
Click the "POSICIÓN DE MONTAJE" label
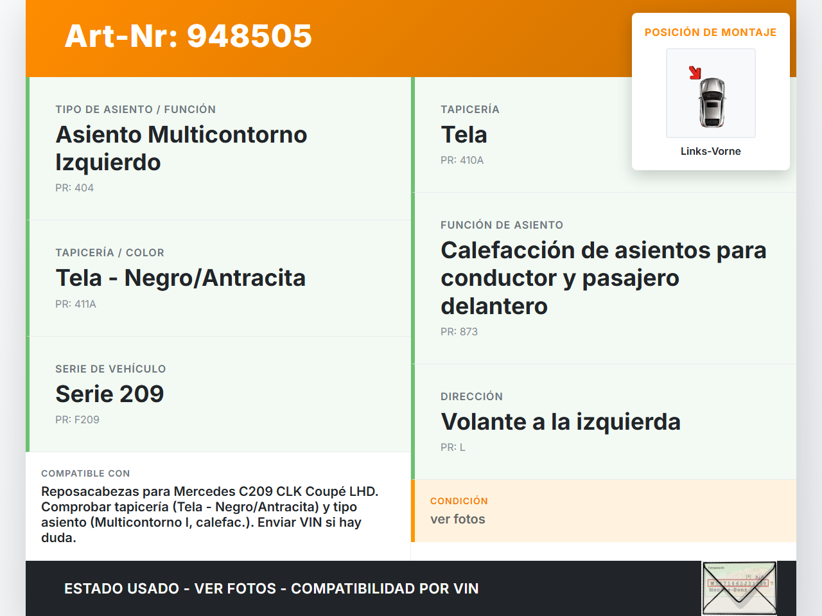tap(711, 32)
